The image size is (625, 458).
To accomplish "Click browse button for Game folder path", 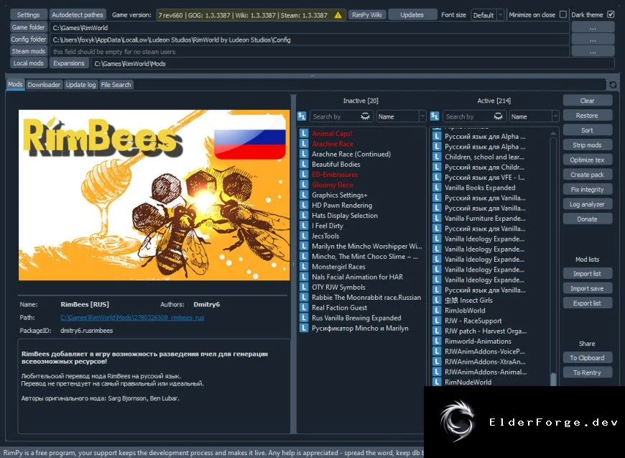I will [593, 27].
